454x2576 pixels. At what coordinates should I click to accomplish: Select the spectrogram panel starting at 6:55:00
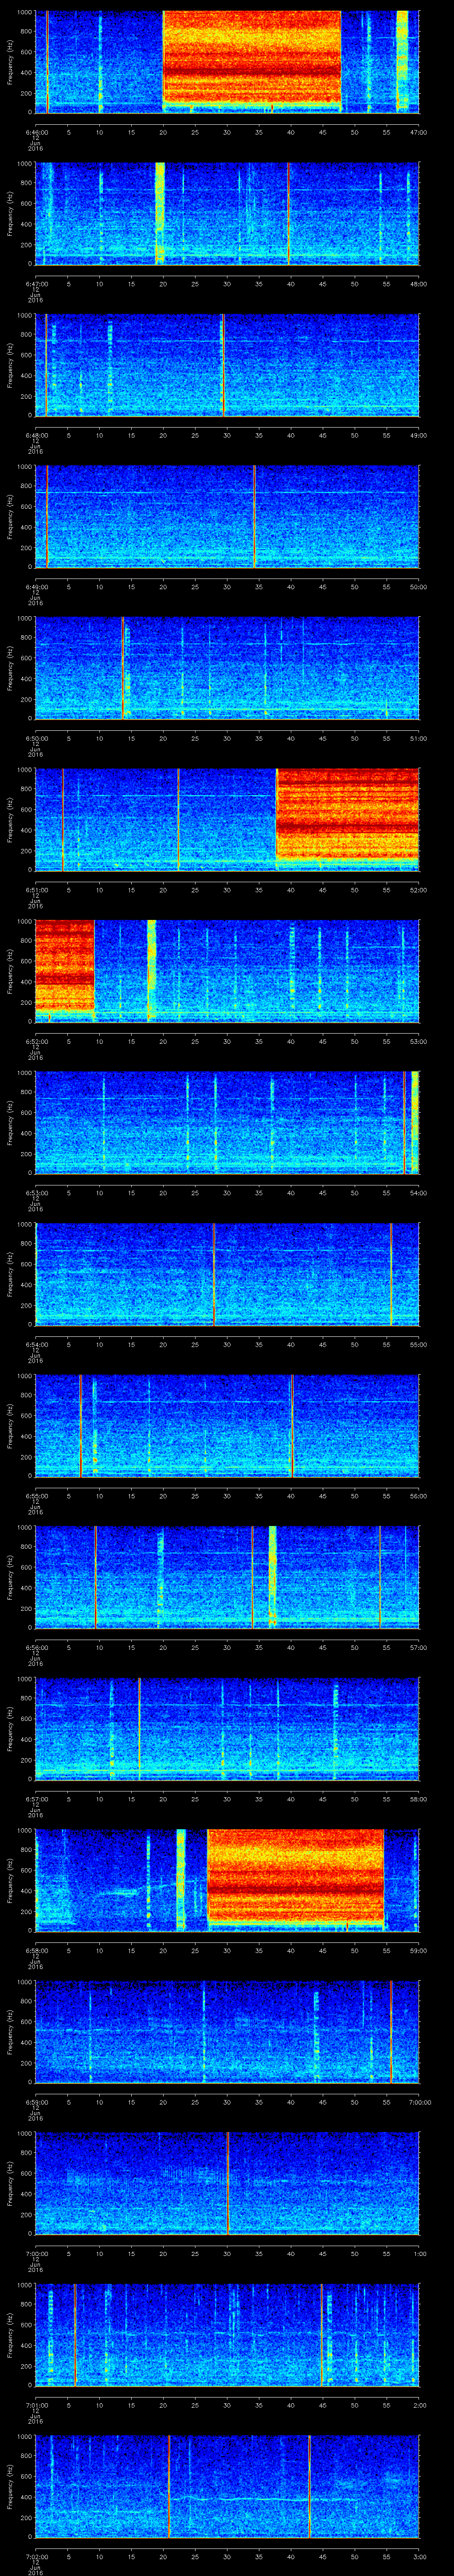click(x=227, y=1425)
